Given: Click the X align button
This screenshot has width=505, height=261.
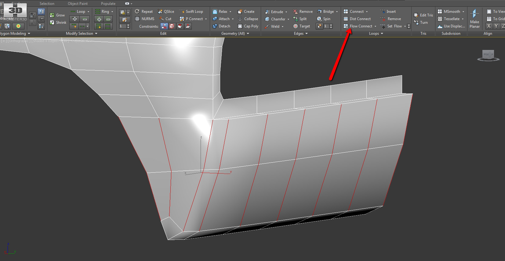Looking at the screenshot, I should click(x=489, y=26).
